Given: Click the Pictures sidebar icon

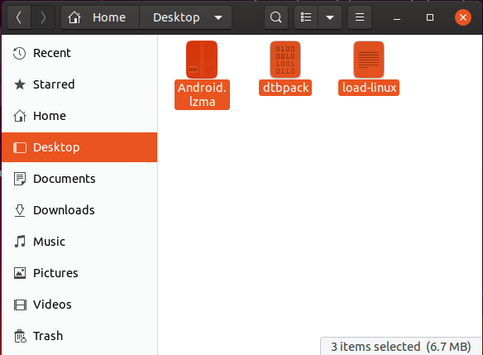Looking at the screenshot, I should click(20, 273).
